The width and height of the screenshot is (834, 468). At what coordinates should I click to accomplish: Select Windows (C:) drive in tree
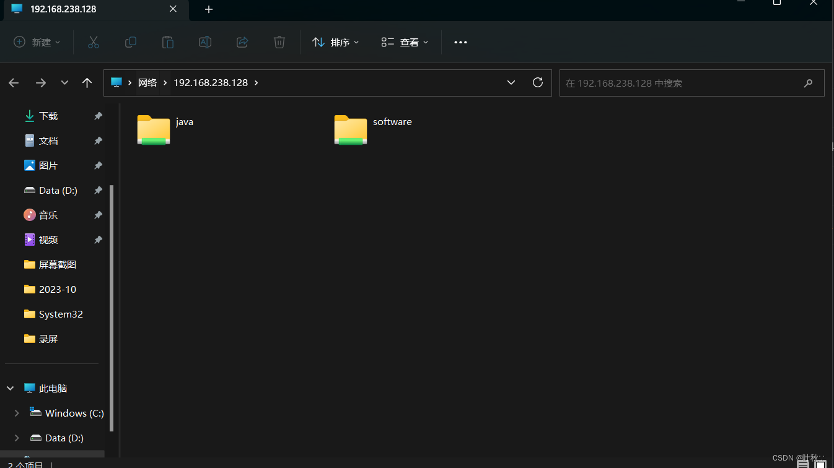click(74, 413)
